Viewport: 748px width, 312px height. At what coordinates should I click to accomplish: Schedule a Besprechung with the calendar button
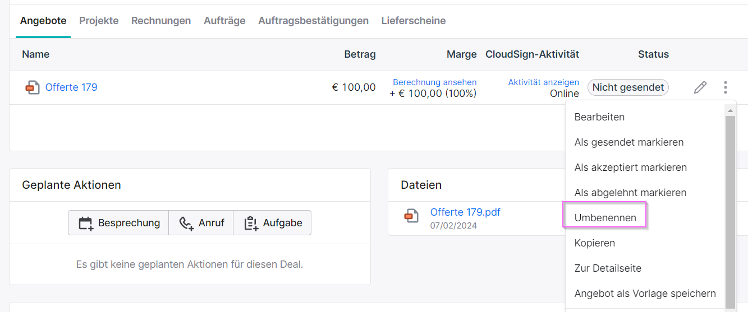[x=118, y=223]
